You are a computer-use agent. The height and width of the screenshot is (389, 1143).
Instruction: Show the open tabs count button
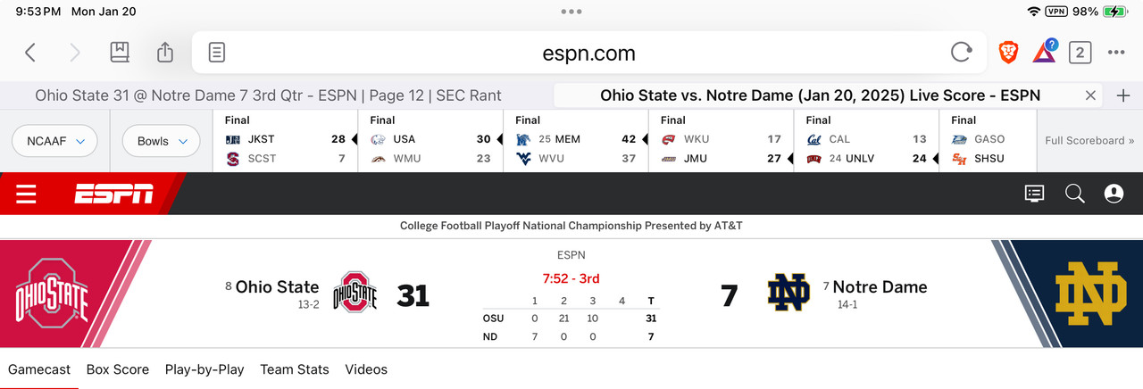1080,53
